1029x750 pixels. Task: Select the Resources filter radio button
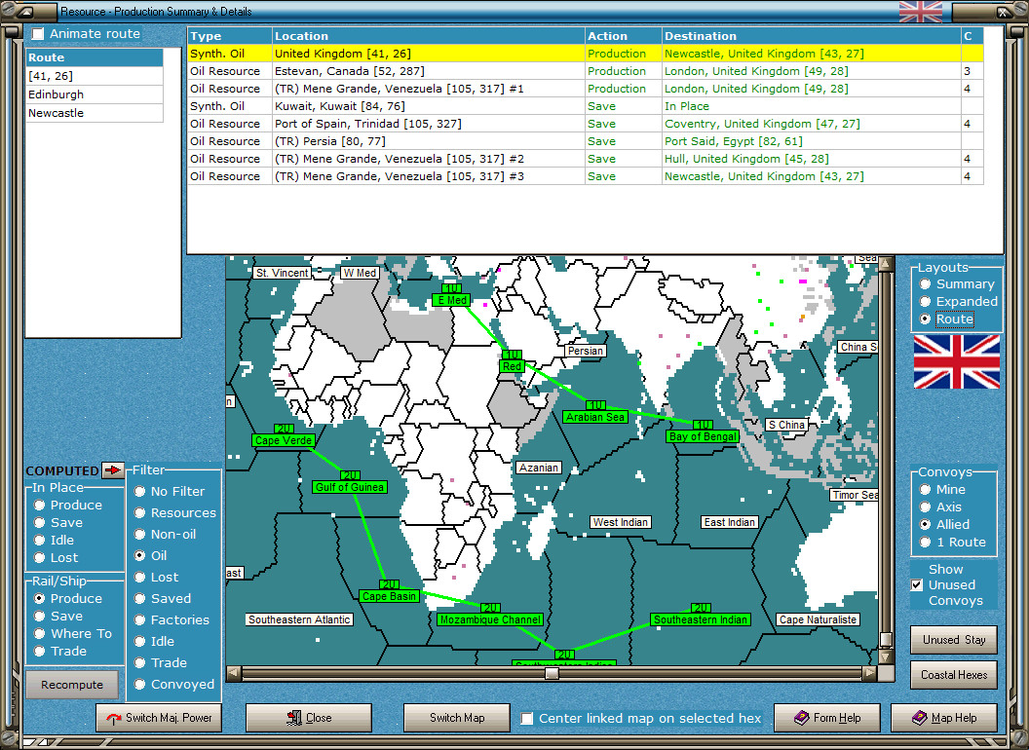[x=140, y=513]
